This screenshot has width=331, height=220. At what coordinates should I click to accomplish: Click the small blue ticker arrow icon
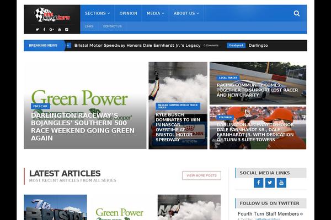[x=68, y=45]
